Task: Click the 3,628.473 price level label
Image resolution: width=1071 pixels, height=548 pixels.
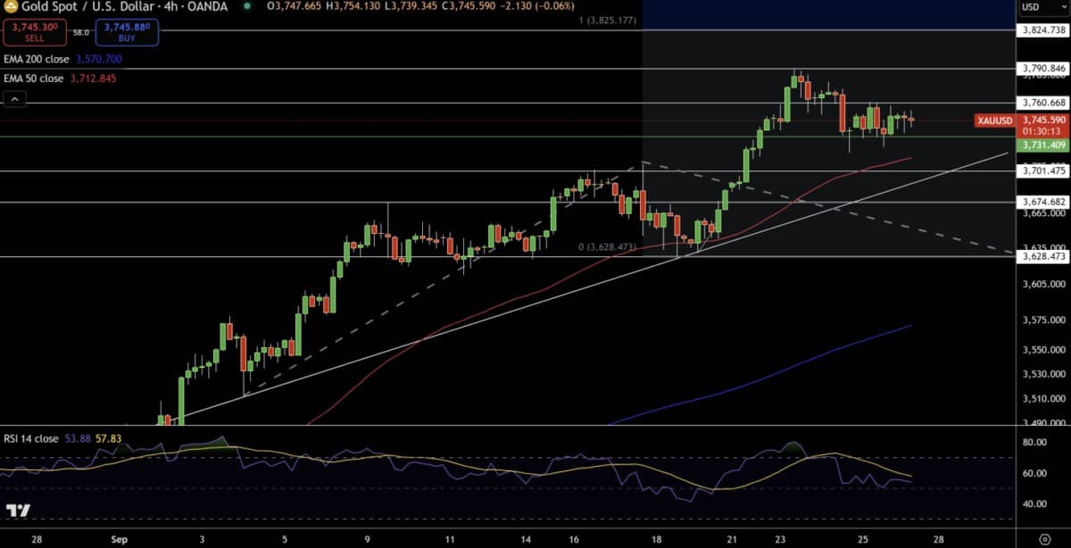Action: coord(1042,257)
